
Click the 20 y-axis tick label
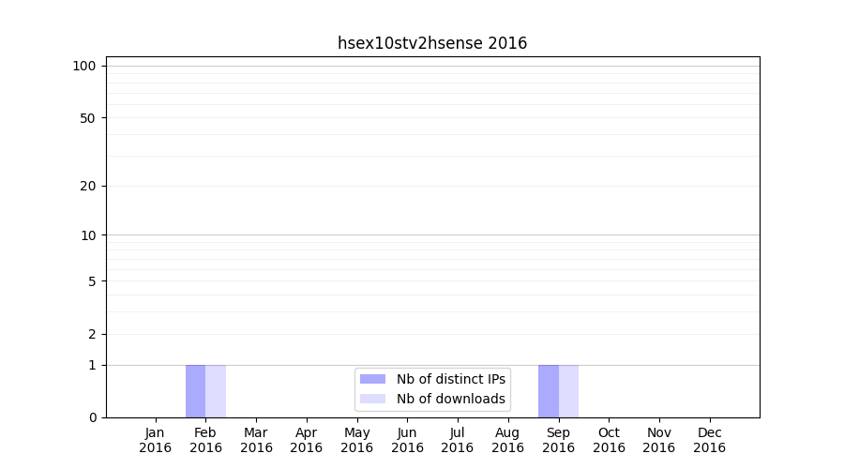tap(88, 186)
